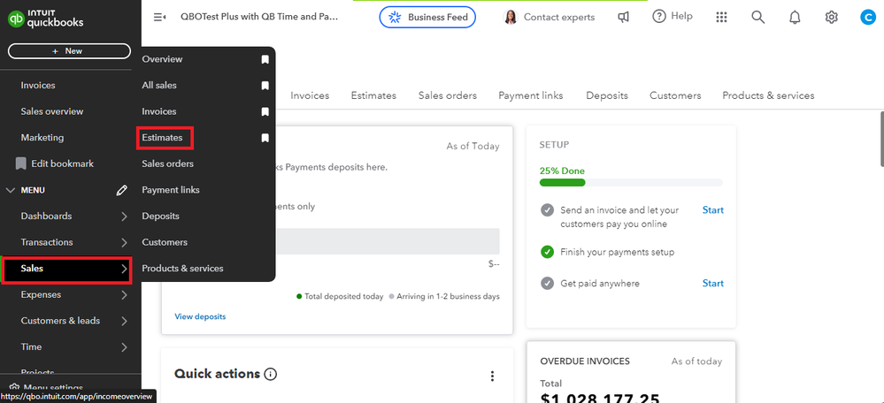The image size is (884, 403).
Task: Open the apps grid icon
Action: point(721,17)
